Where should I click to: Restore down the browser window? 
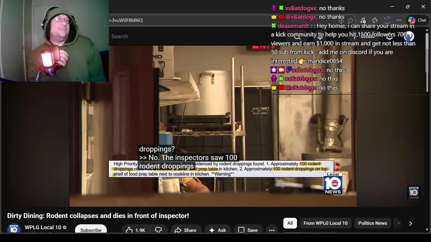[x=407, y=7]
